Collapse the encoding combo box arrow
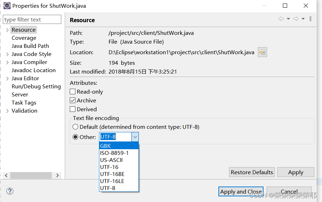Viewport: 322px width, 202px height. (x=135, y=137)
